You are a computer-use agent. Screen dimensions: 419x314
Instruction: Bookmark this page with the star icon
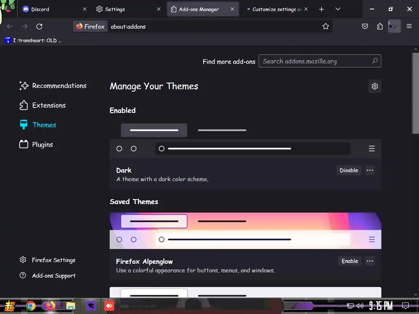[325, 27]
